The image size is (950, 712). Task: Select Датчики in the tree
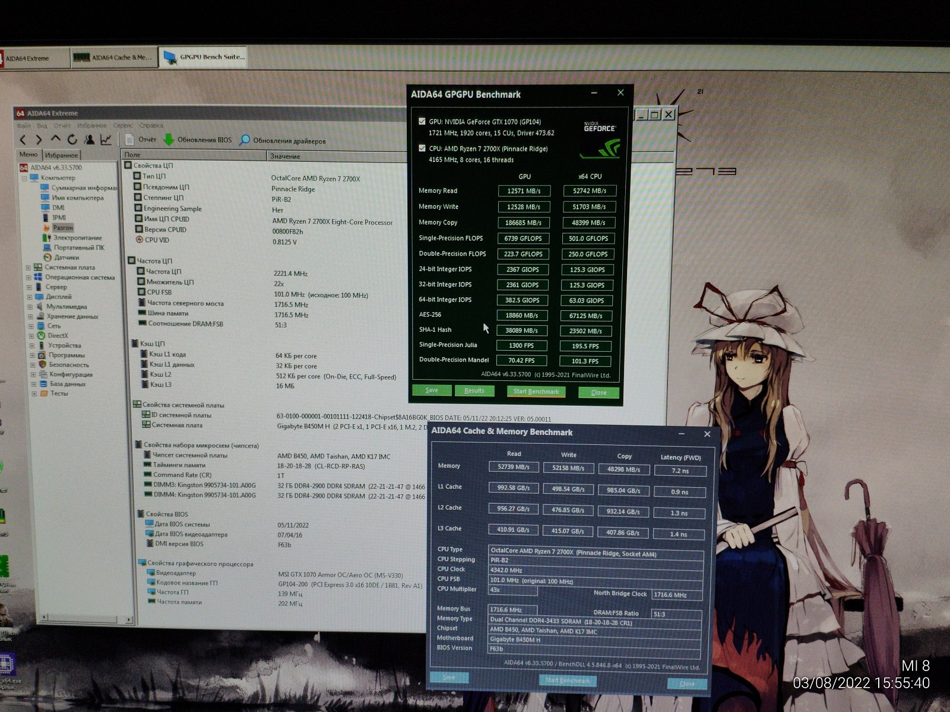(x=61, y=258)
